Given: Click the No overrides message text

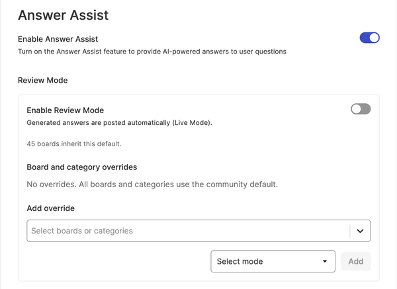Looking at the screenshot, I should tap(152, 185).
